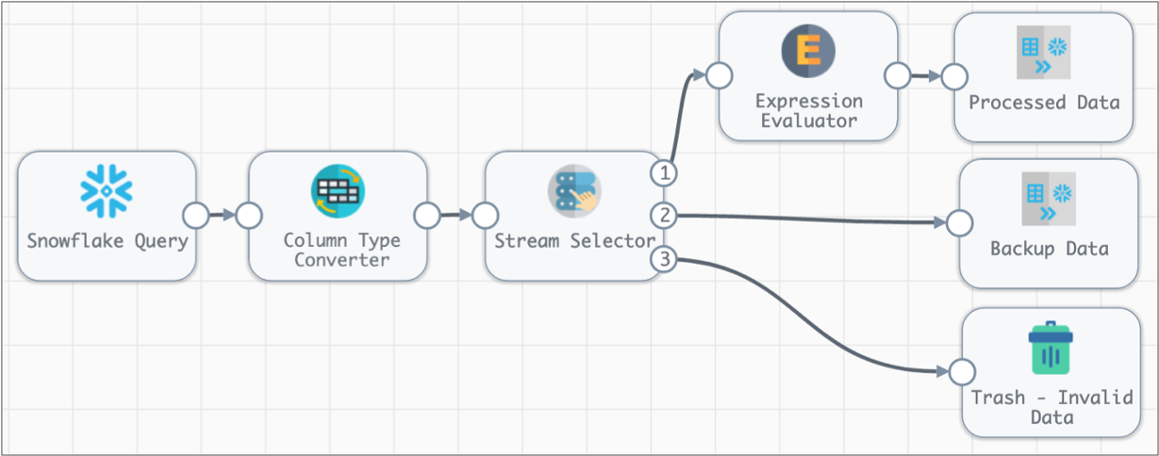1159x456 pixels.
Task: Click Stream Selector output port 2
Action: click(x=664, y=216)
